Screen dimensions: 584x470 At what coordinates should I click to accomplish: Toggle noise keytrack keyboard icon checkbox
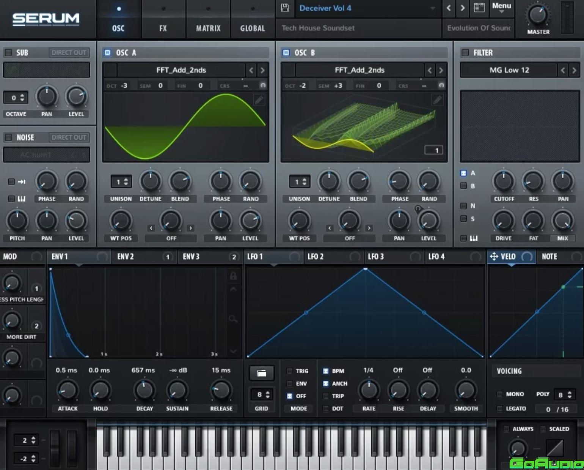(x=11, y=199)
